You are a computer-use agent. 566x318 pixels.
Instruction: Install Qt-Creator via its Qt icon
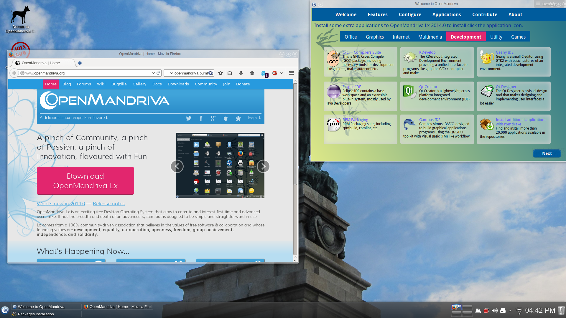(410, 92)
